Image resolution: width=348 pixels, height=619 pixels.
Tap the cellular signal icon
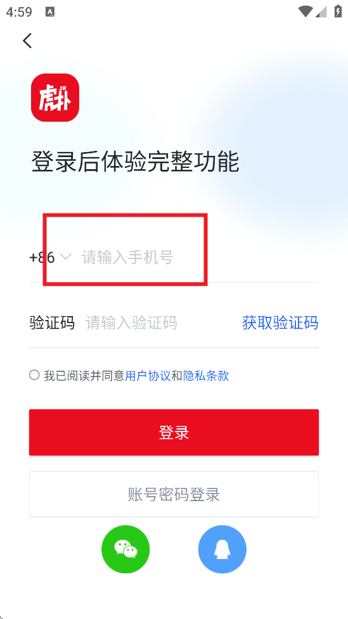click(321, 12)
